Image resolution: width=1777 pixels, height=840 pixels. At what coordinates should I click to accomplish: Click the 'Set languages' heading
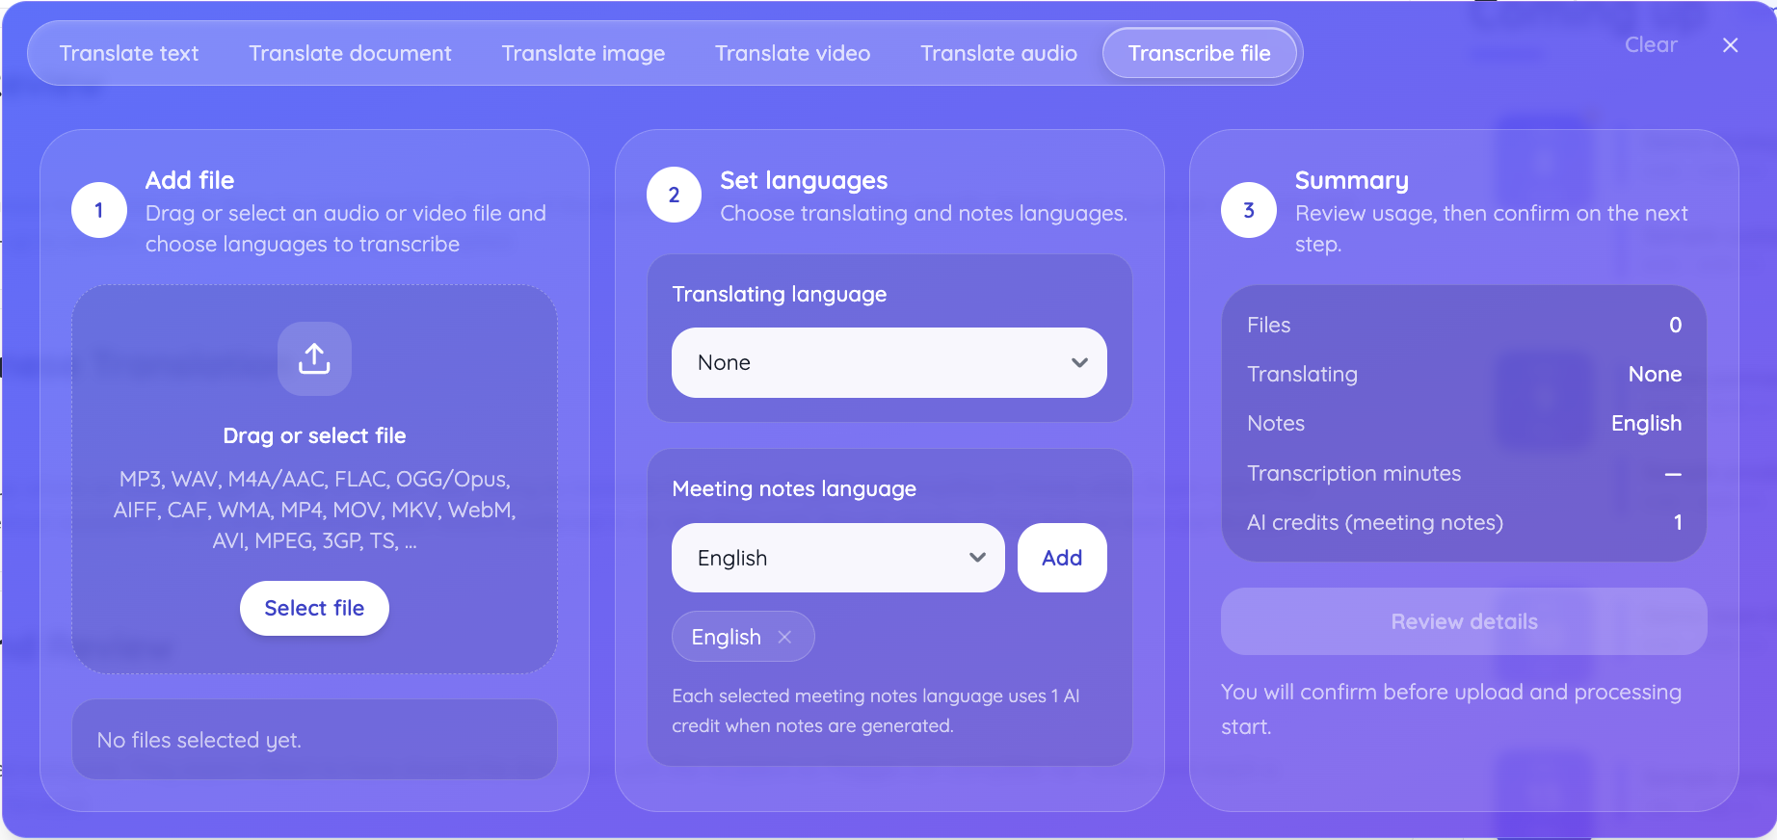pyautogui.click(x=804, y=180)
